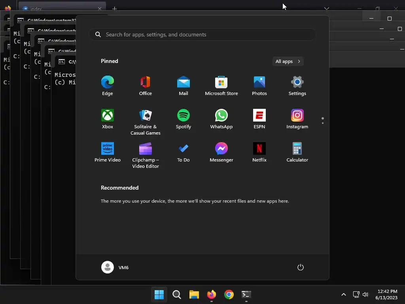This screenshot has height=304, width=405.
Task: Open Solitaire & Casual Games
Action: (x=146, y=122)
